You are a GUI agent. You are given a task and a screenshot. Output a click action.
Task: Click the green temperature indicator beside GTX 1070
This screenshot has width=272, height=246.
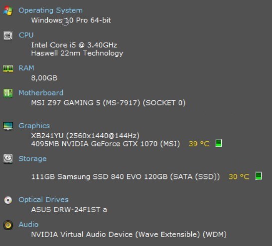(219, 143)
